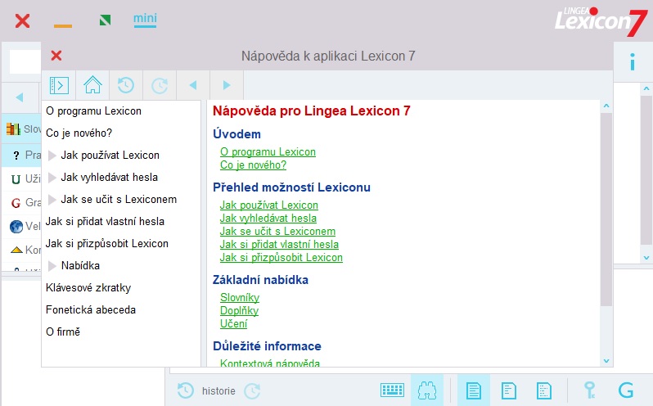Close the Nápověda help window
The width and height of the screenshot is (653, 406).
56,56
